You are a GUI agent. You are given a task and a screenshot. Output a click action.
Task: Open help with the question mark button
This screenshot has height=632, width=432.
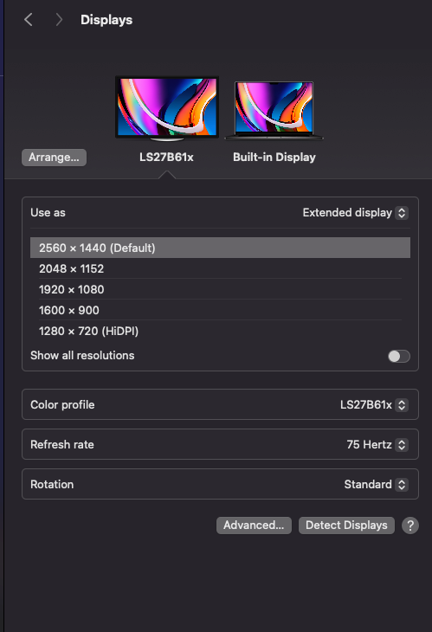coord(410,526)
